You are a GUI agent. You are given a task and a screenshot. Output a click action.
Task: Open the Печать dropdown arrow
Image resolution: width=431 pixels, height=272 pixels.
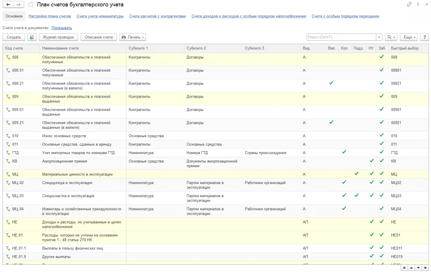[143, 37]
